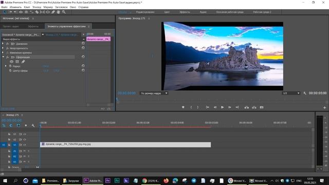Open timeline display settings wrench

click(x=33, y=125)
